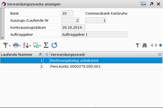
Task: Collapse header area with up triangle
Action: (2, 38)
